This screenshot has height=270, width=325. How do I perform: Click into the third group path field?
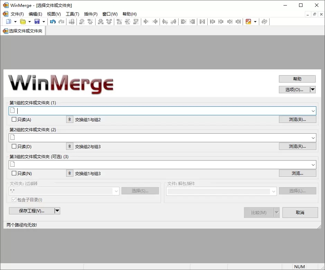(162, 165)
